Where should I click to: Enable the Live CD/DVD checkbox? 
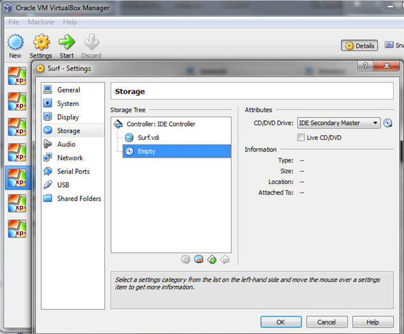(x=301, y=137)
